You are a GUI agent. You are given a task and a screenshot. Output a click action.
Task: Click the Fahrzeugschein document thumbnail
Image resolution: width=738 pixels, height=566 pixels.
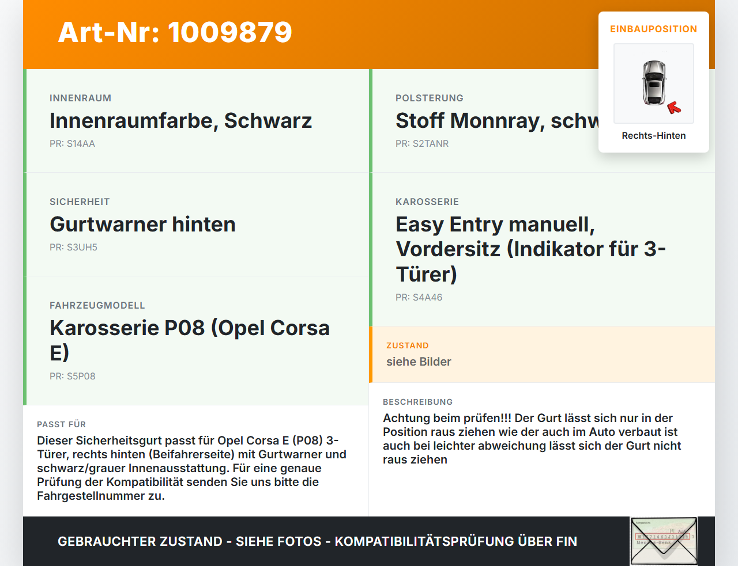663,541
